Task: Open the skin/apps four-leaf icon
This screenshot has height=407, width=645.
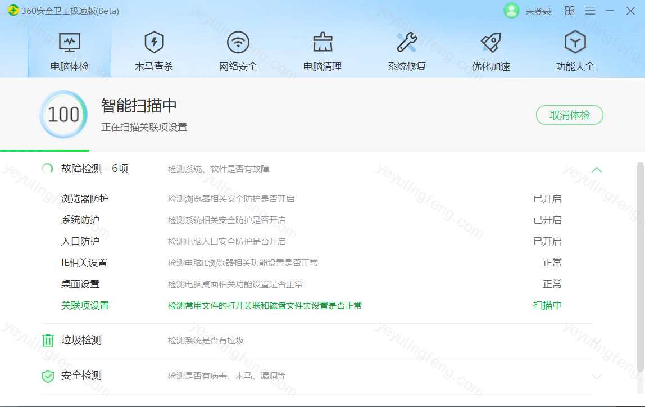Action: coord(570,11)
